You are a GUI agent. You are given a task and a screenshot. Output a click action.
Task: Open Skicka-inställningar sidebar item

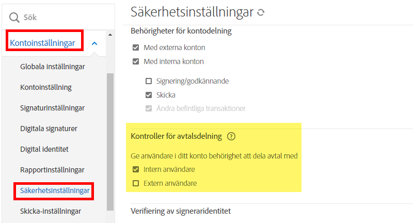pyautogui.click(x=51, y=211)
